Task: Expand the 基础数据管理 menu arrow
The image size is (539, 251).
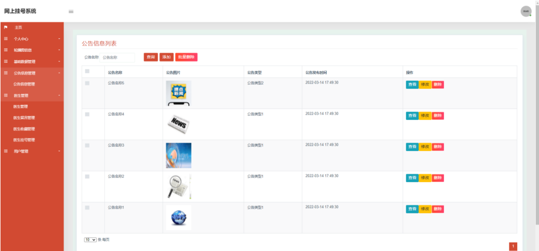Action: tap(59, 62)
